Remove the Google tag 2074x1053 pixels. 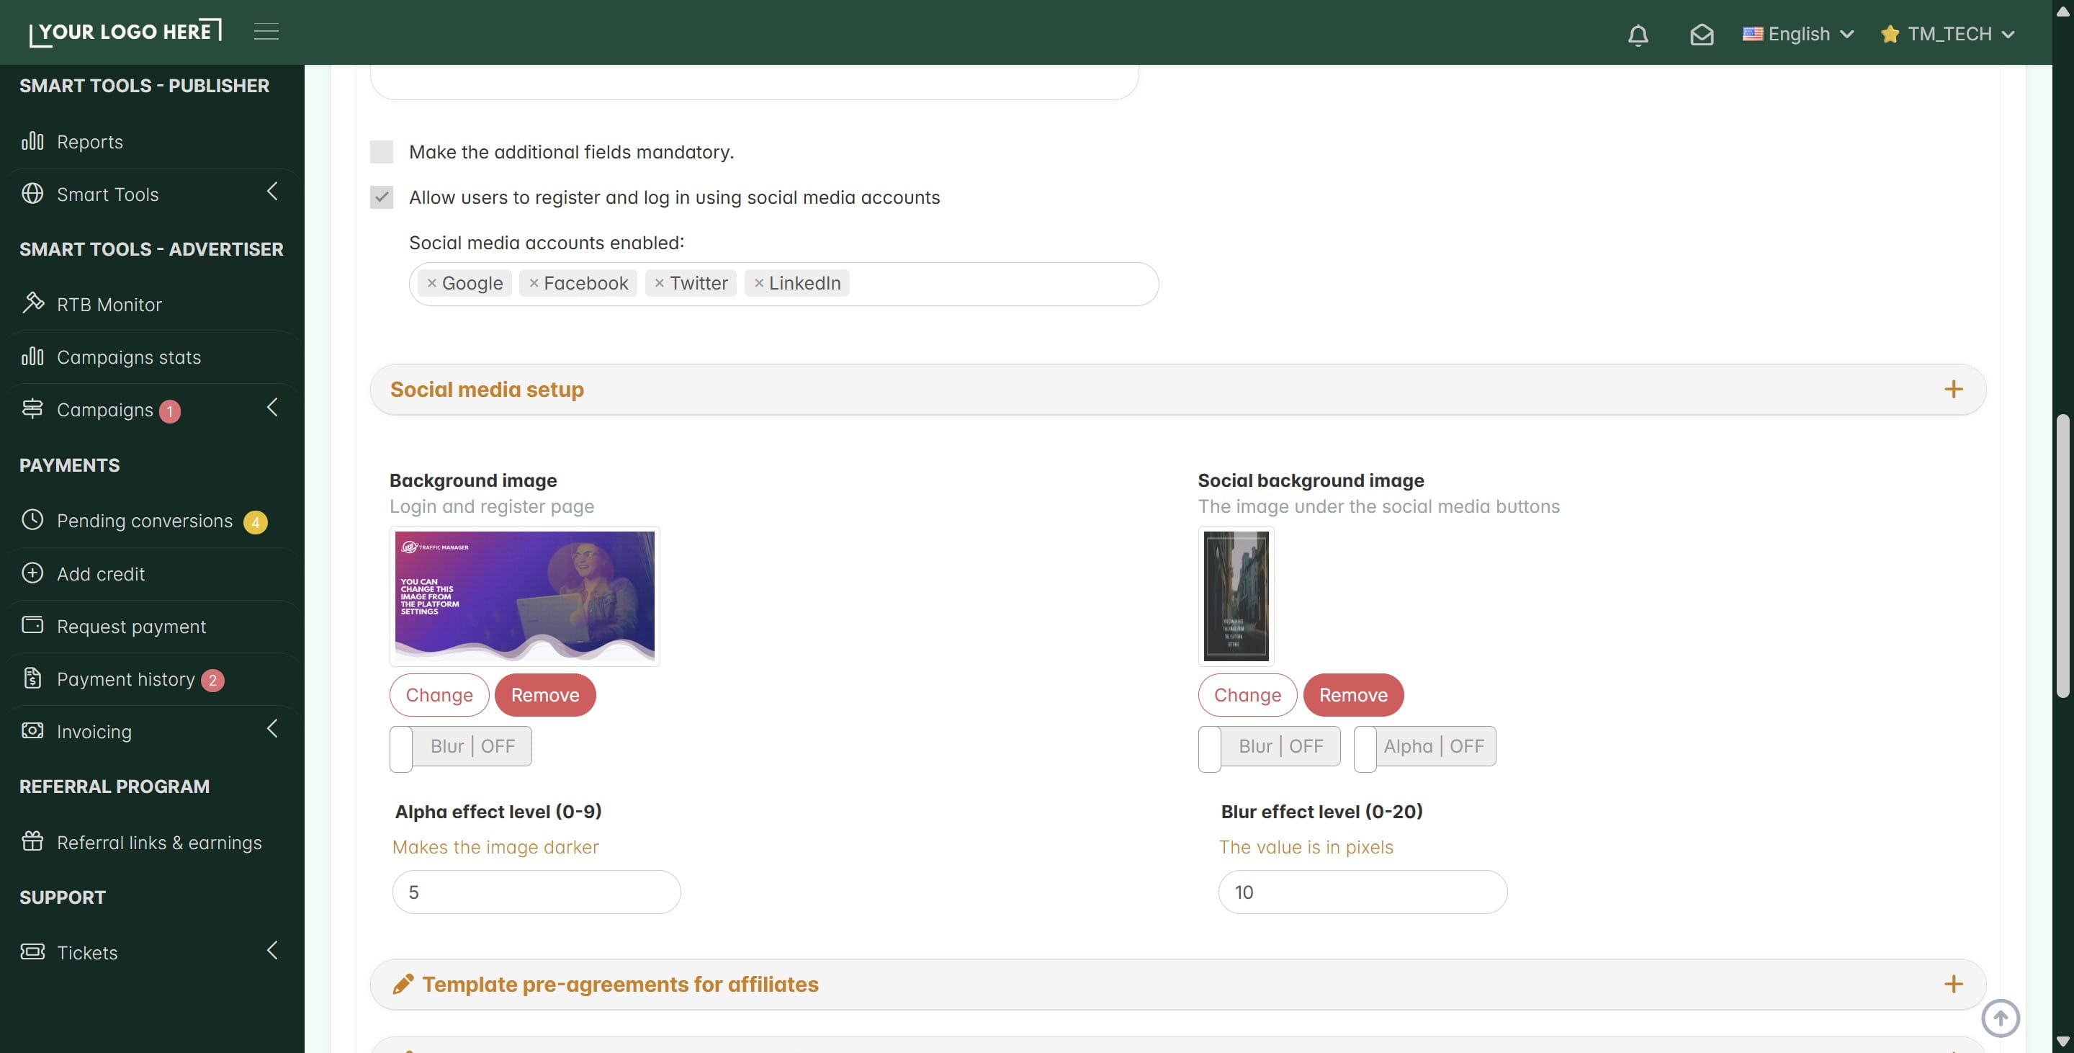pyautogui.click(x=431, y=283)
